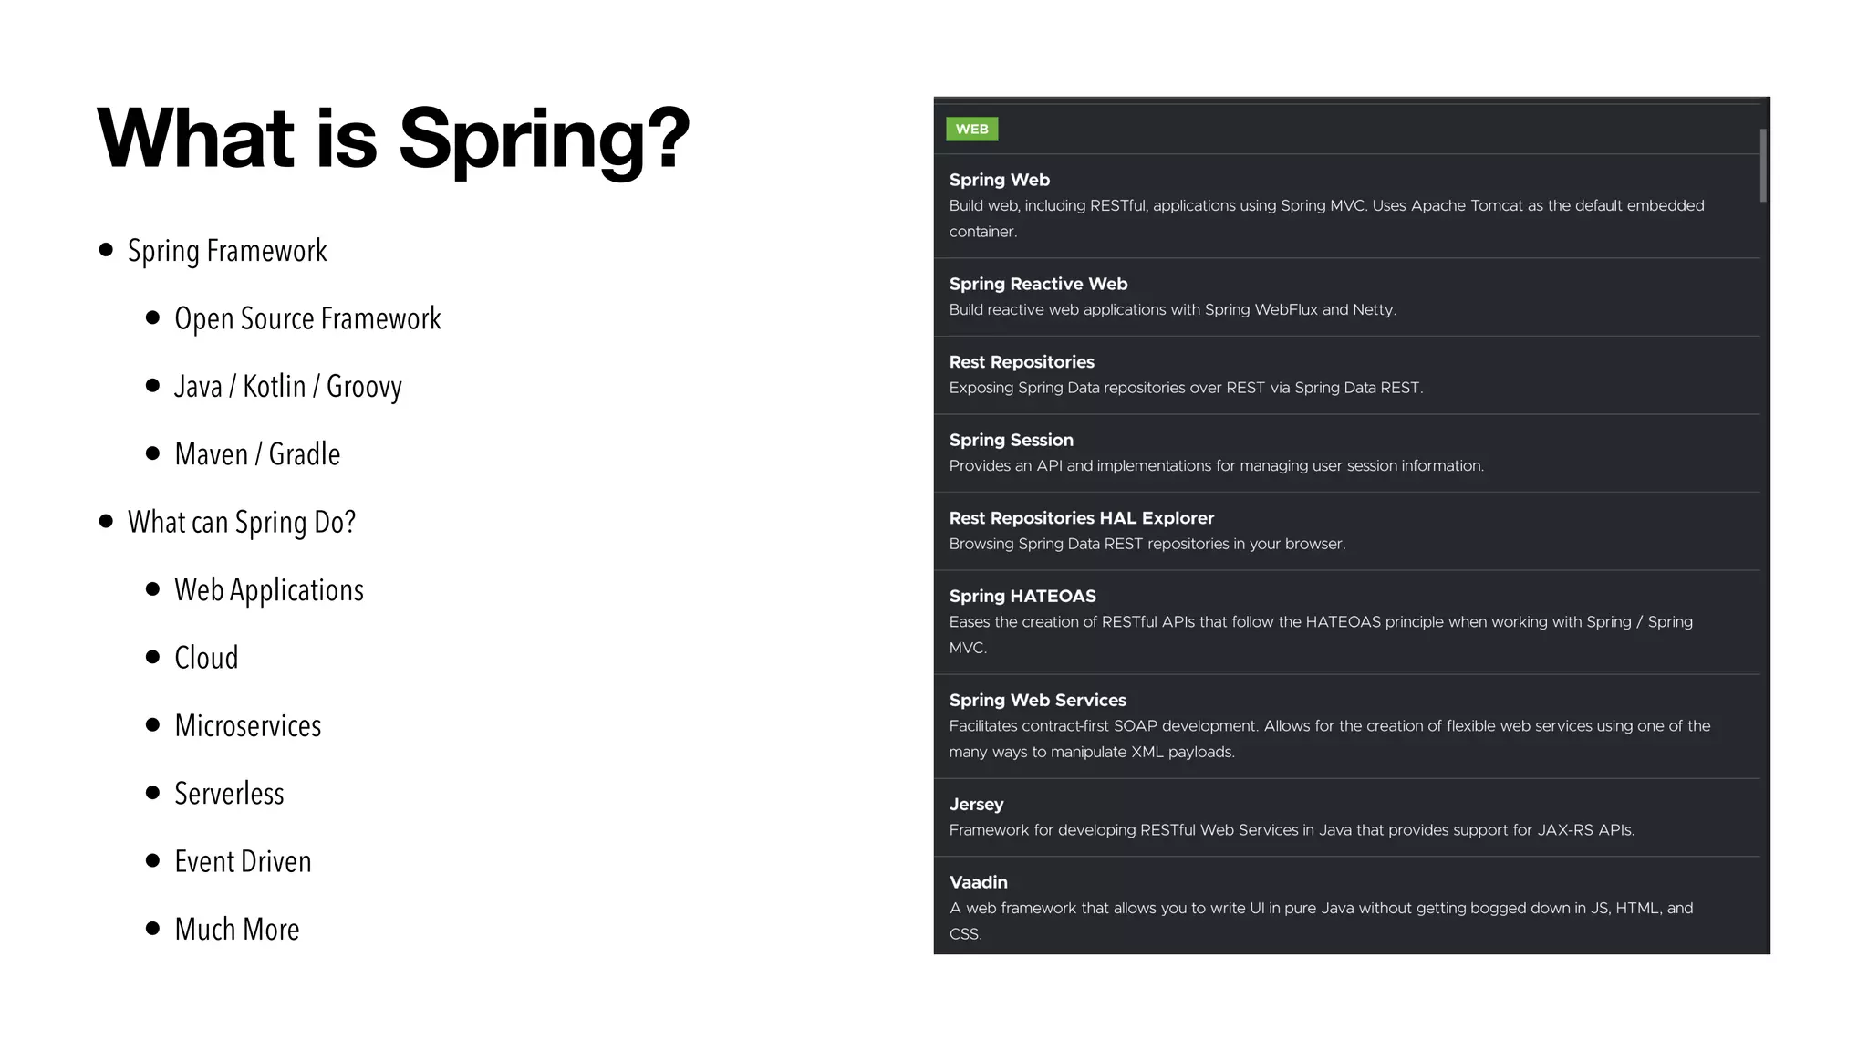Click the 'What is Spring?' slide title

tap(393, 138)
